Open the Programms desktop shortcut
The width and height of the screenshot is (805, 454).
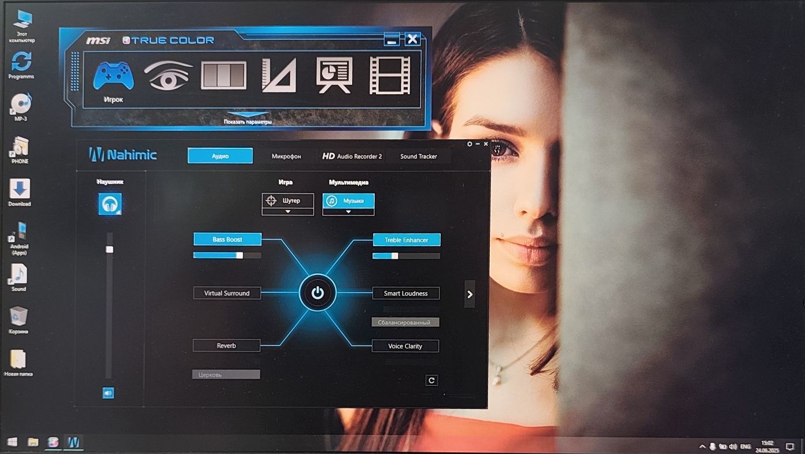point(21,65)
